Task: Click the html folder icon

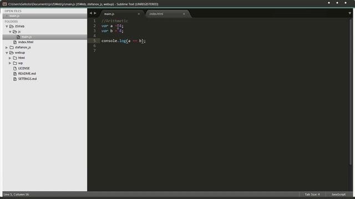Action: coord(15,58)
